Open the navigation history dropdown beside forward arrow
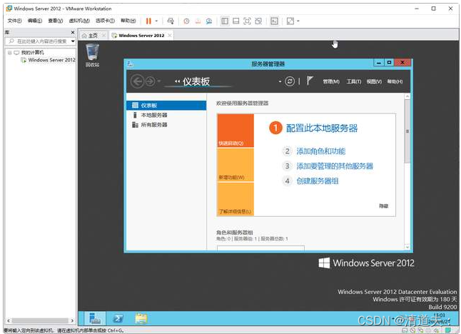461x334 pixels. pyautogui.click(x=158, y=81)
